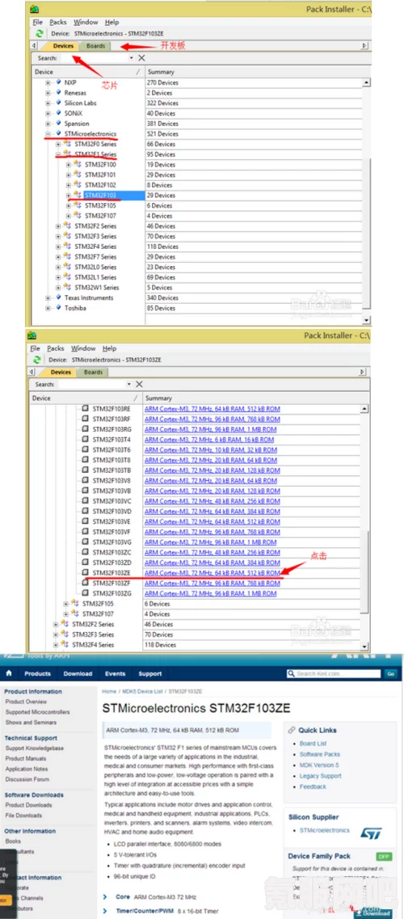The height and width of the screenshot is (919, 404).
Task: Click Feedback in Quick Links
Action: pyautogui.click(x=313, y=786)
